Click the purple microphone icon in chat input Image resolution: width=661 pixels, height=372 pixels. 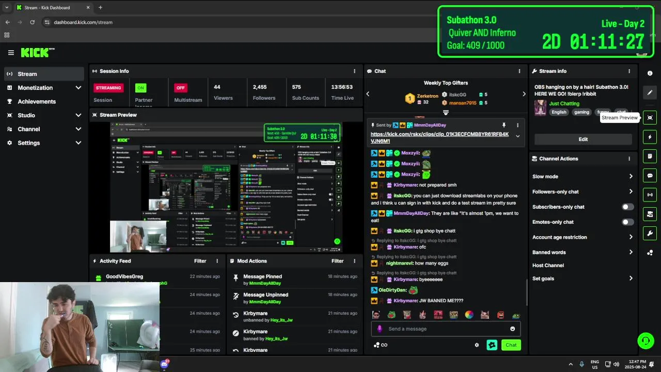[380, 329]
